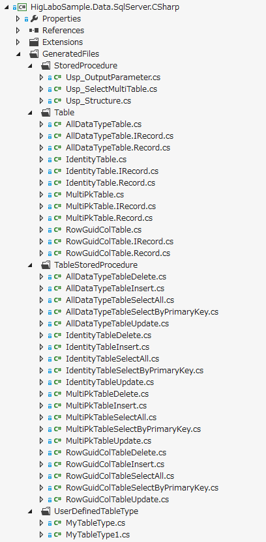Expand the AllDataTypeTable.cs file node
The height and width of the screenshot is (542, 266).
click(x=42, y=124)
